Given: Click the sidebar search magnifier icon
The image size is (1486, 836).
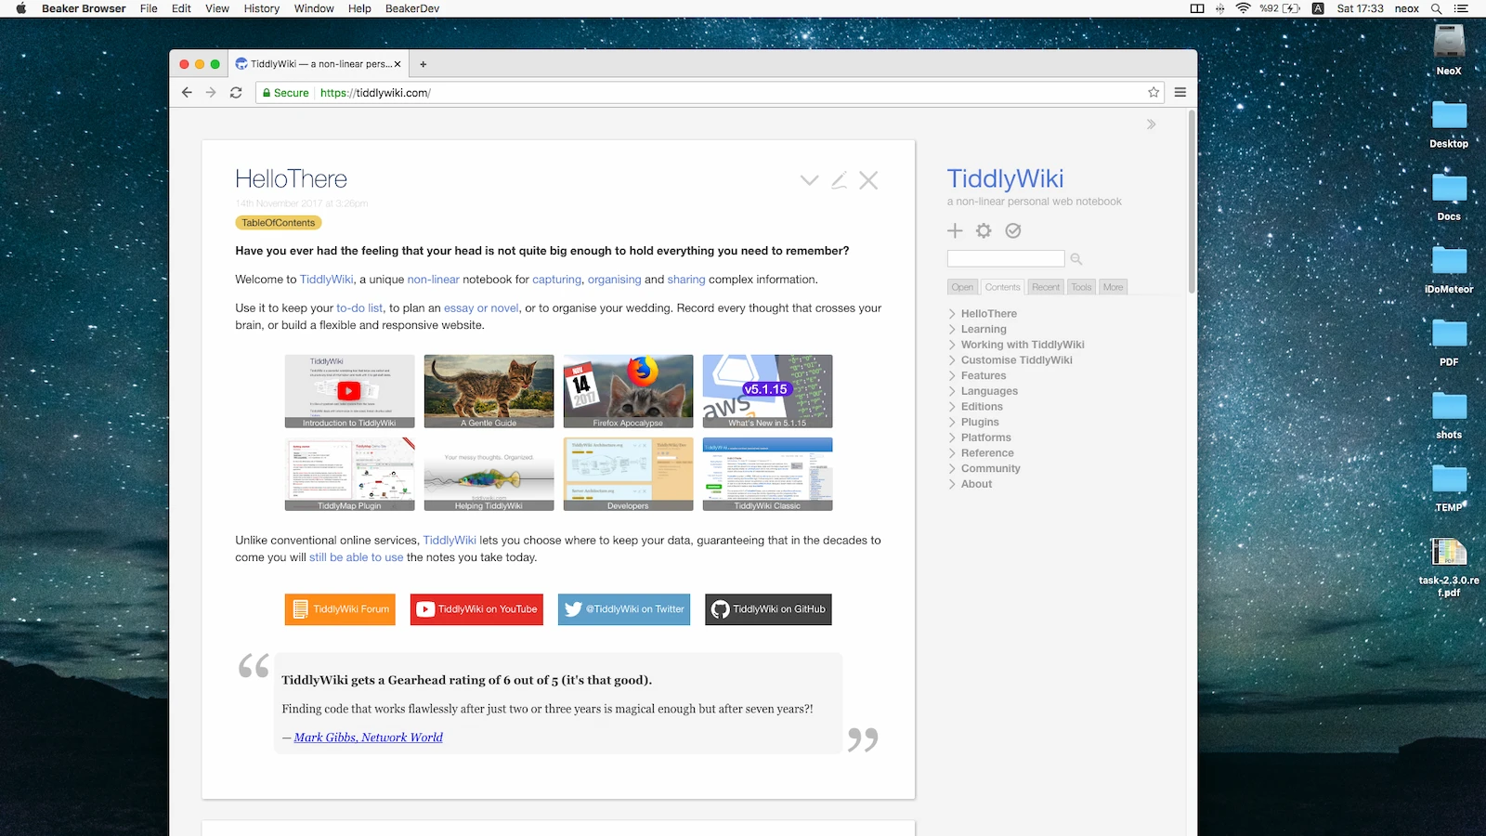Looking at the screenshot, I should (x=1076, y=259).
